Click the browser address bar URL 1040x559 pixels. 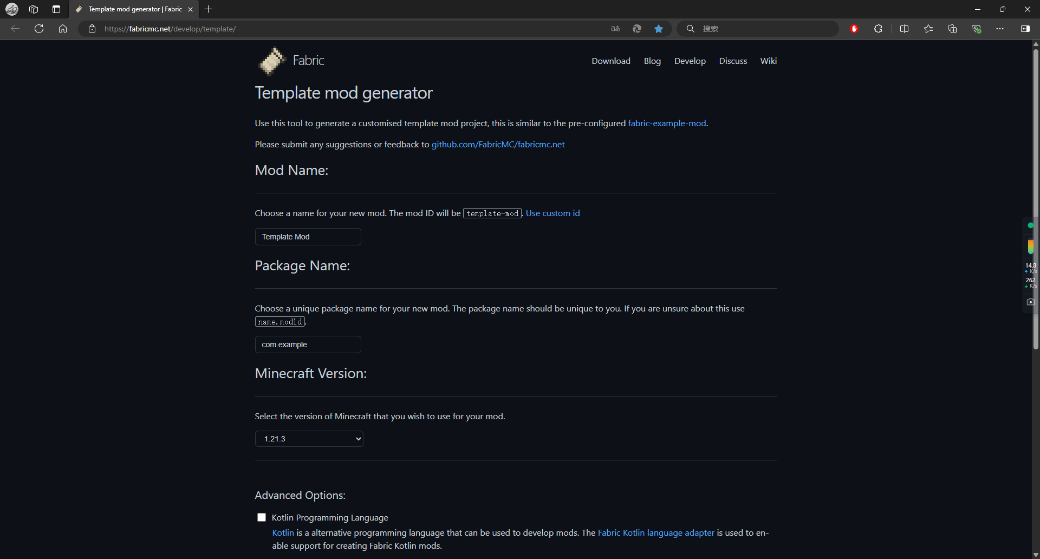170,29
